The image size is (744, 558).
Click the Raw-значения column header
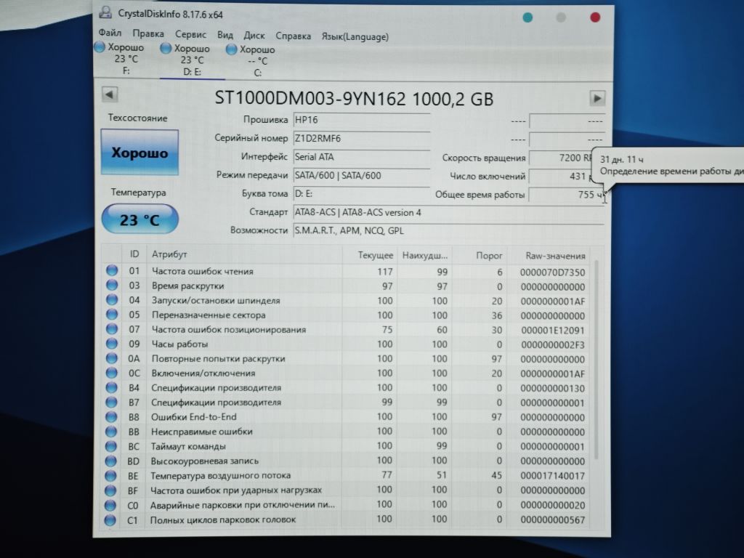[555, 256]
